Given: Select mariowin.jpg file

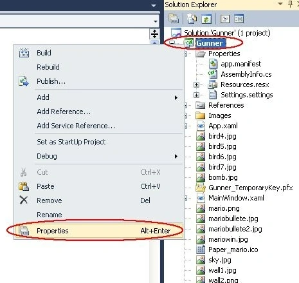Looking at the screenshot, I should 228,239.
